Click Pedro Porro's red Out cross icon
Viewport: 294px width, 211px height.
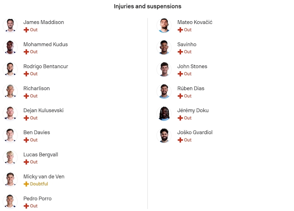(x=26, y=206)
